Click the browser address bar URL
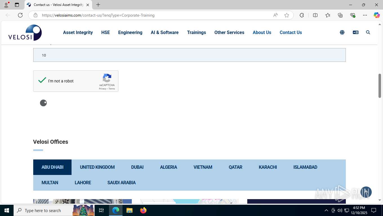The width and height of the screenshot is (383, 216). pyautogui.click(x=98, y=15)
